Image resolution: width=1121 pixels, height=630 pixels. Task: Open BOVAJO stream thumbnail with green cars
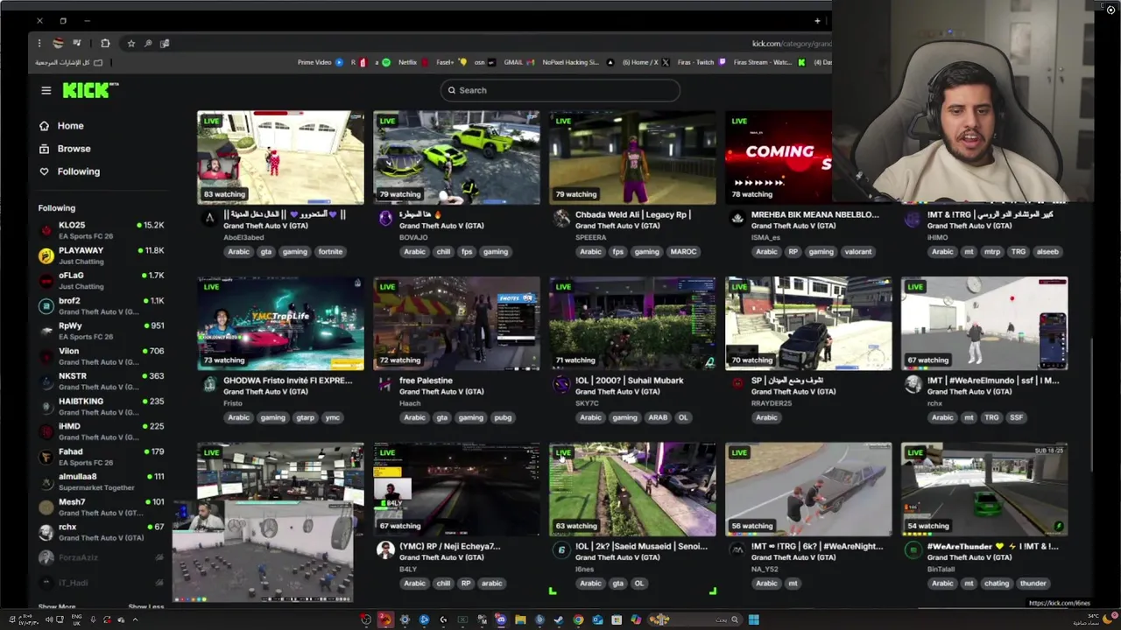click(x=456, y=157)
